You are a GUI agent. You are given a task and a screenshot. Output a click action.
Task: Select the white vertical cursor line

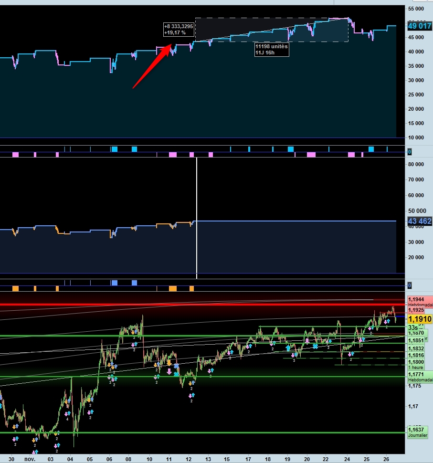click(197, 218)
